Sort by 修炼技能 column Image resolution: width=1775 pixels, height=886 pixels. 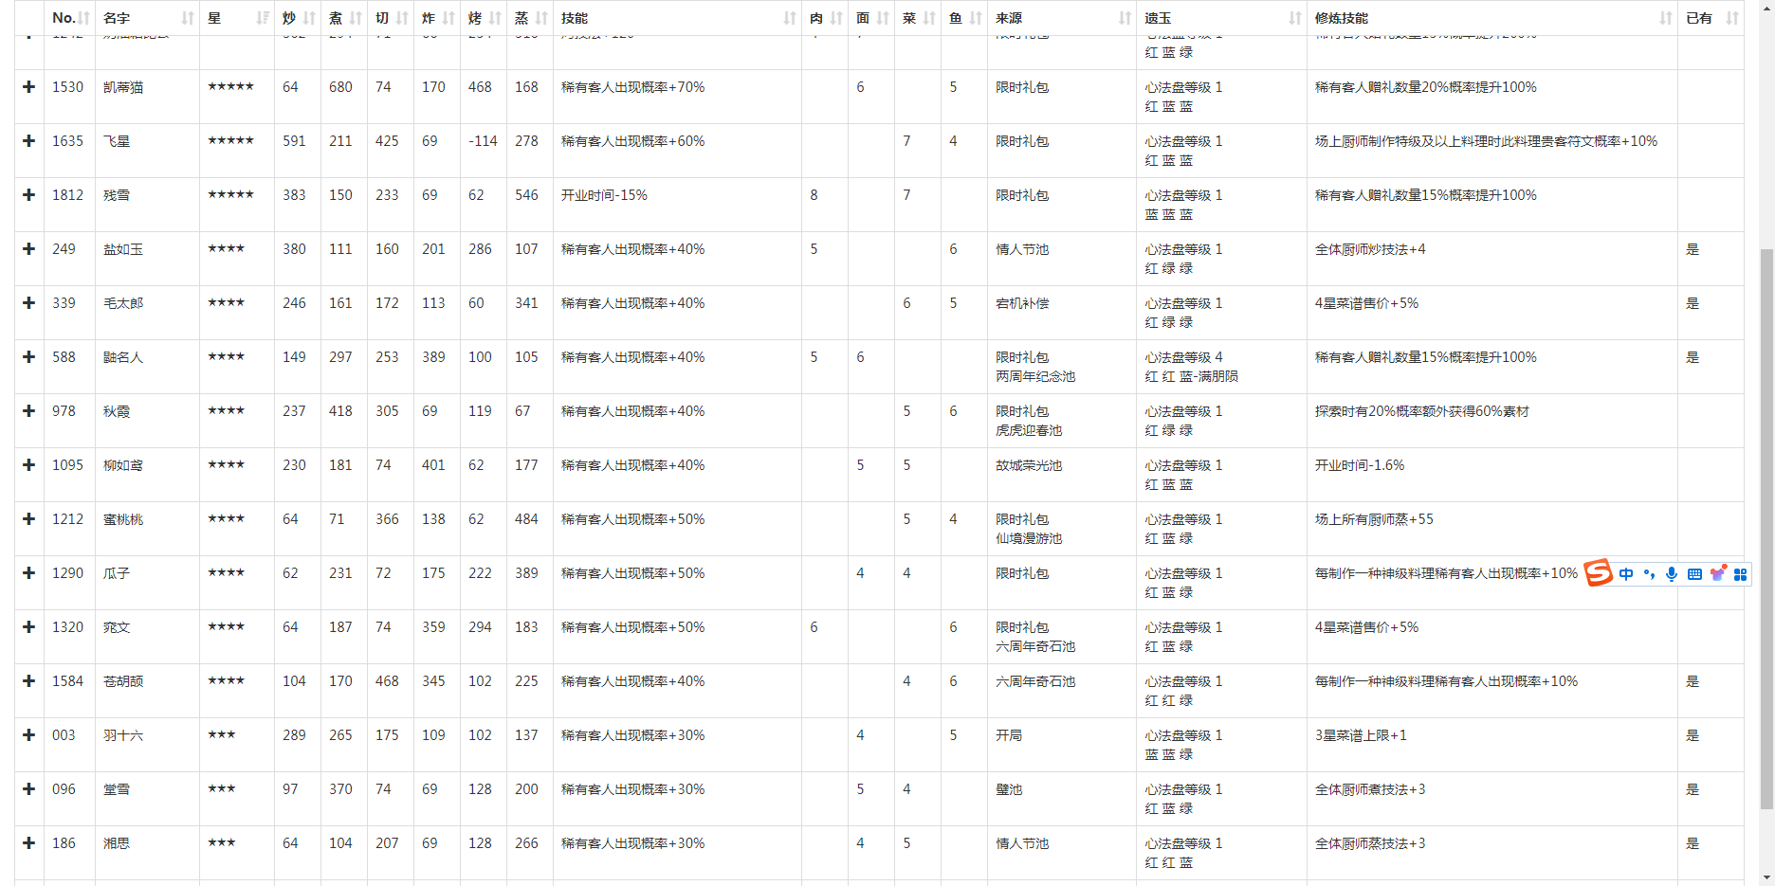coord(1492,18)
